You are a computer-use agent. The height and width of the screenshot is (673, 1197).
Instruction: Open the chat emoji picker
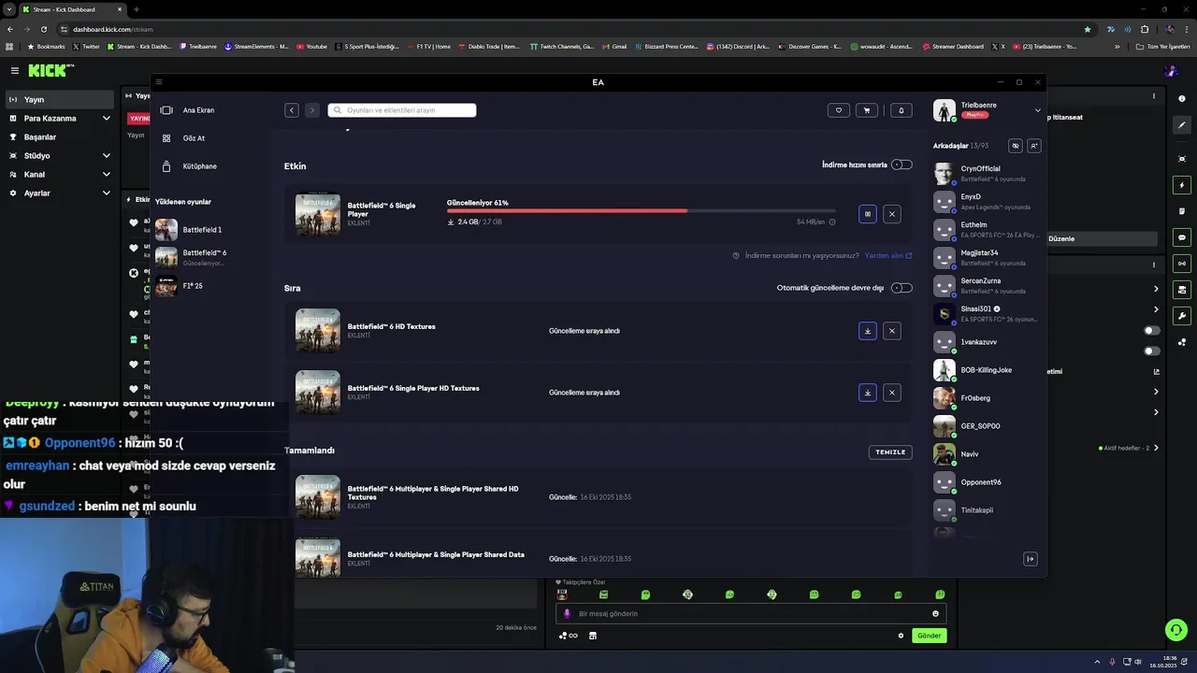(935, 614)
